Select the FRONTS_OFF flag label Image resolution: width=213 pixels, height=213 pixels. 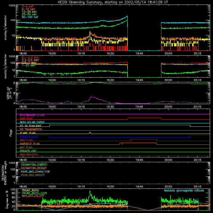pos(28,151)
